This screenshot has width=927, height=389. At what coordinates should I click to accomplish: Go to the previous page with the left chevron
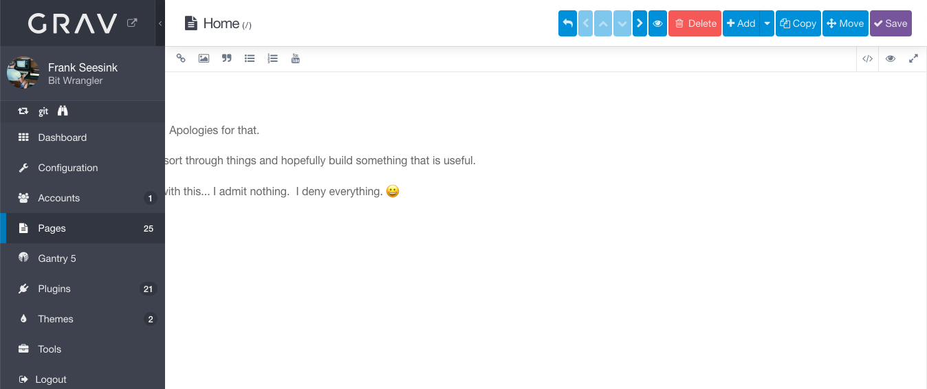coord(585,23)
